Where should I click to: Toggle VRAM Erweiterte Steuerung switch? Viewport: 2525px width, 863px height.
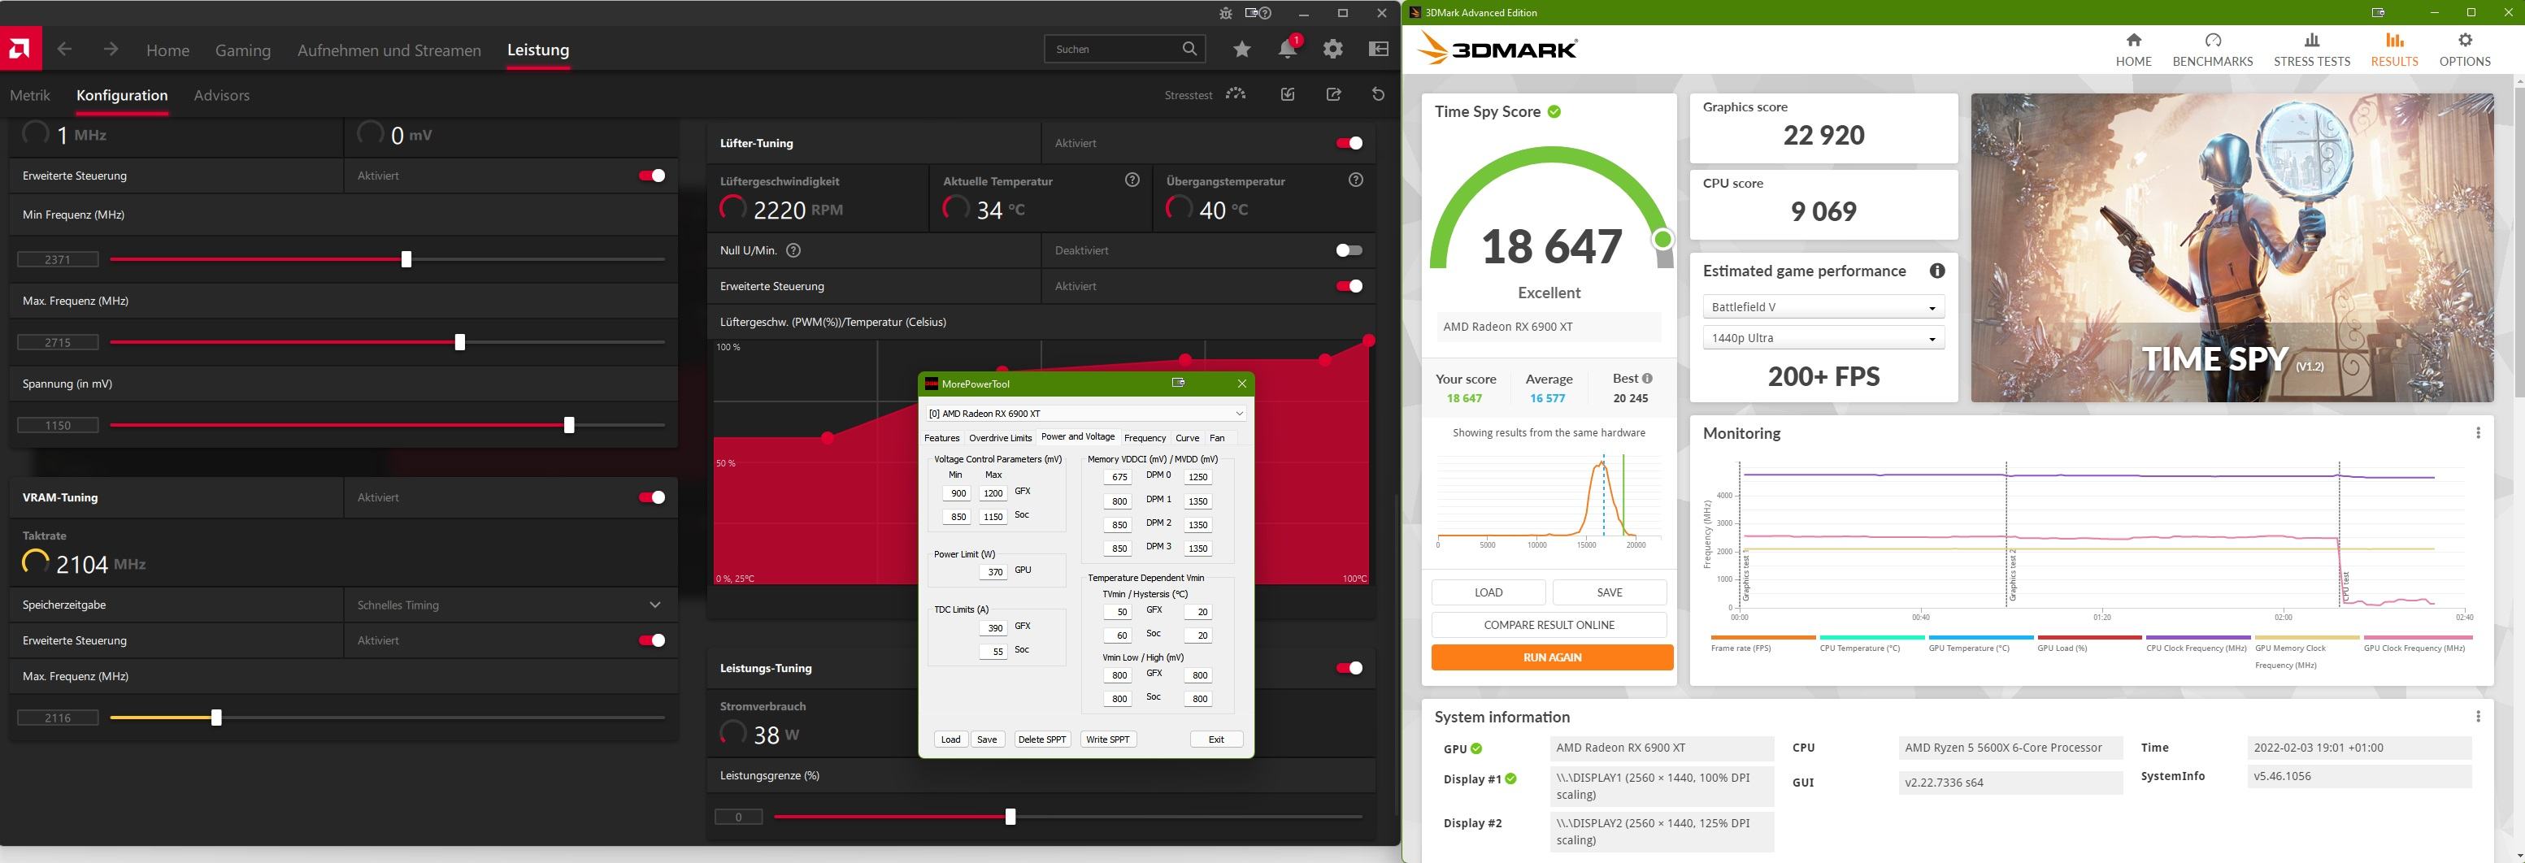click(x=652, y=640)
